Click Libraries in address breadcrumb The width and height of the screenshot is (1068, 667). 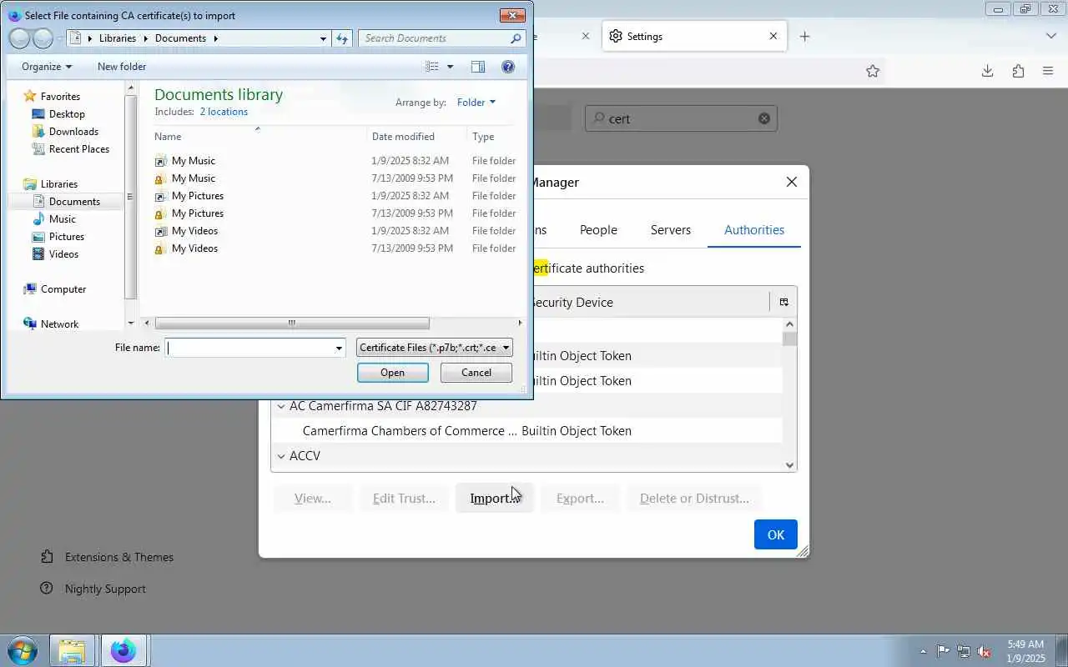click(x=117, y=38)
